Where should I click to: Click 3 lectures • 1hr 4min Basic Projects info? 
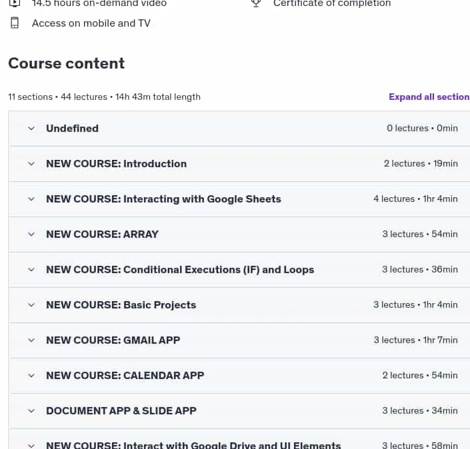(415, 305)
